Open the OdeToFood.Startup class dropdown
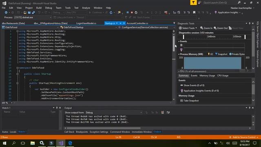The image size is (261, 147). [x=88, y=27]
